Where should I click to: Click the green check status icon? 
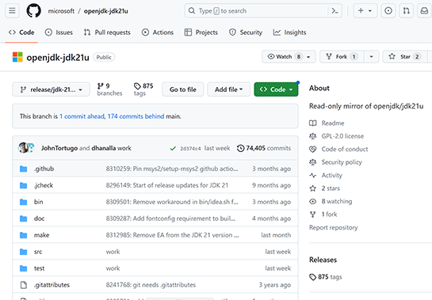[x=173, y=149]
